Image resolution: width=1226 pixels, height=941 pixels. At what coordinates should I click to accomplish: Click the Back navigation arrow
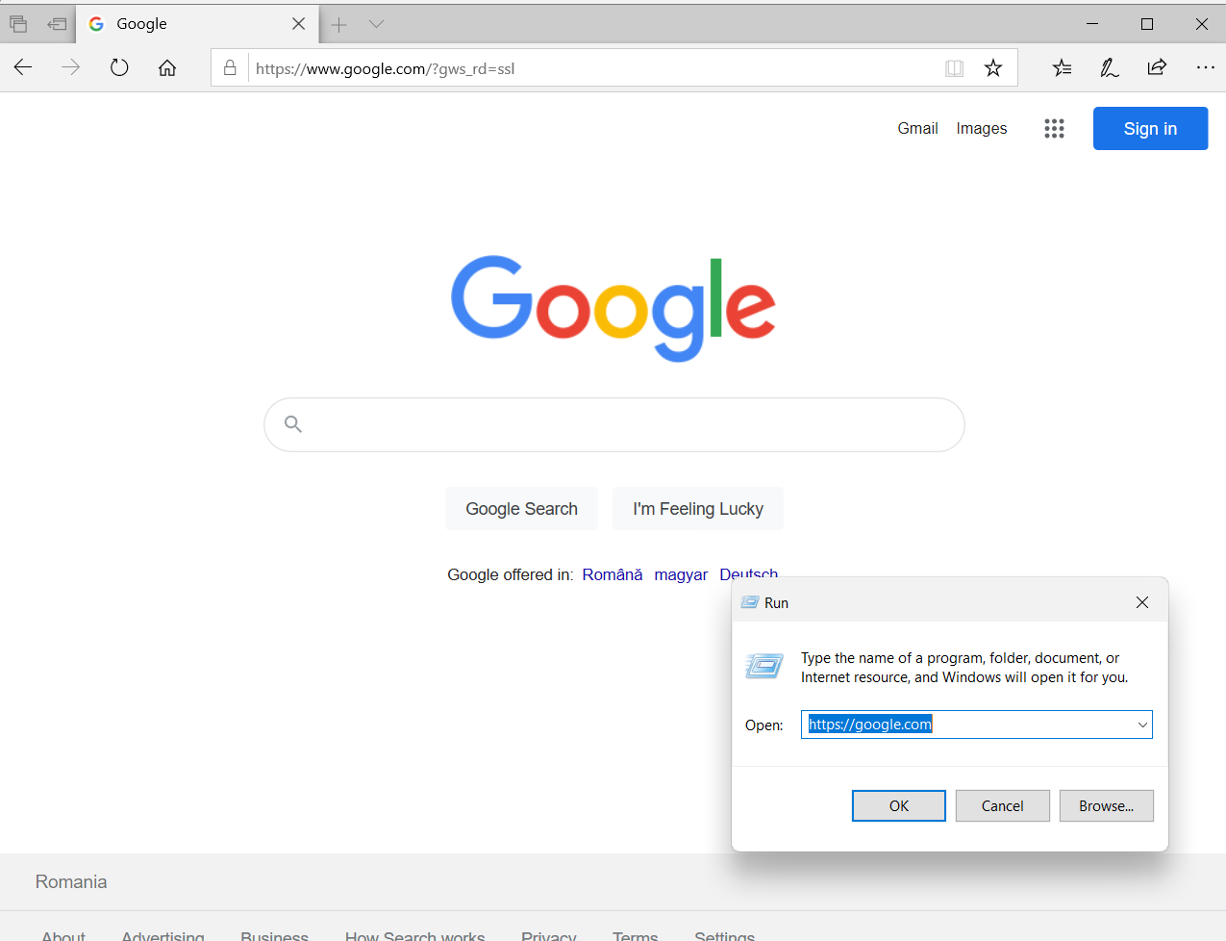click(x=22, y=67)
